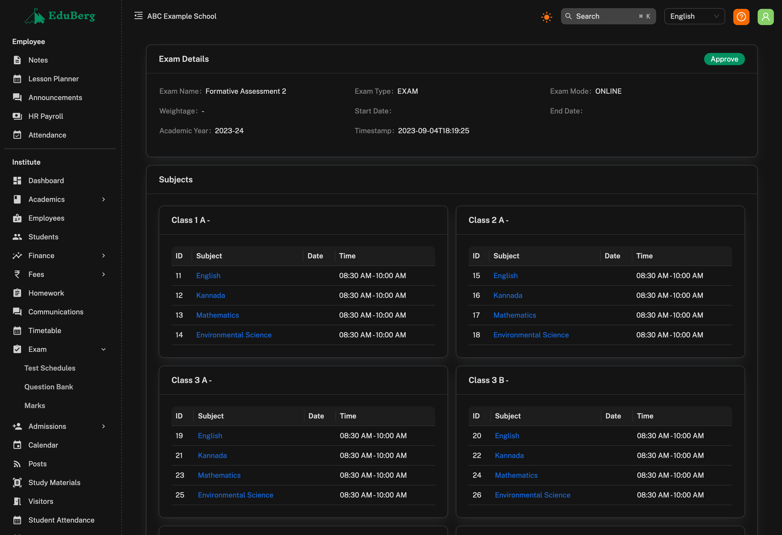
Task: Expand the Academics submenu chevron
Action: pos(104,200)
